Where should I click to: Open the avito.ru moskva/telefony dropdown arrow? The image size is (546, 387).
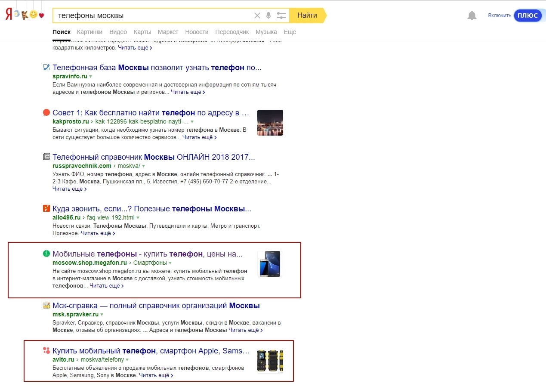tap(127, 360)
